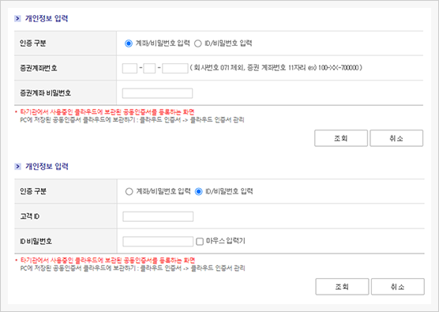Select 계좌/비밀번호 입력 radio in the lower form
Screen dimensions: 439x312
coord(129,192)
